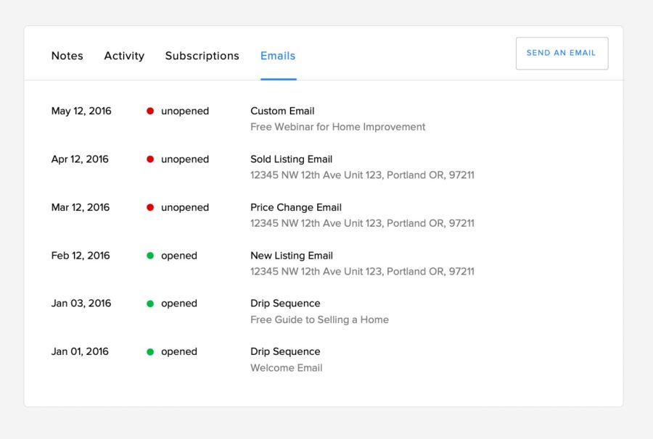Select the Emails tab
This screenshot has width=653, height=439.
[x=278, y=56]
